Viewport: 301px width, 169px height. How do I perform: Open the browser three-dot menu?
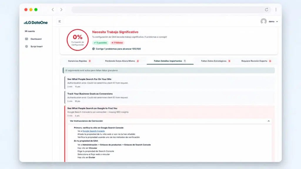coord(276,10)
